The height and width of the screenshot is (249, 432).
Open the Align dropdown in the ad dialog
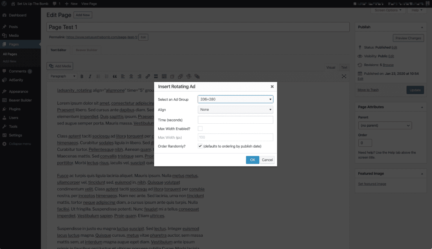(x=235, y=110)
